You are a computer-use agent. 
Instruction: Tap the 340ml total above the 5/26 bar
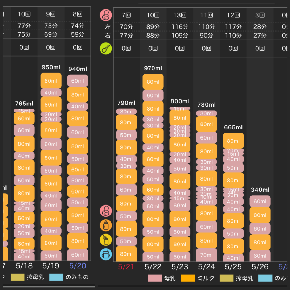point(260,190)
